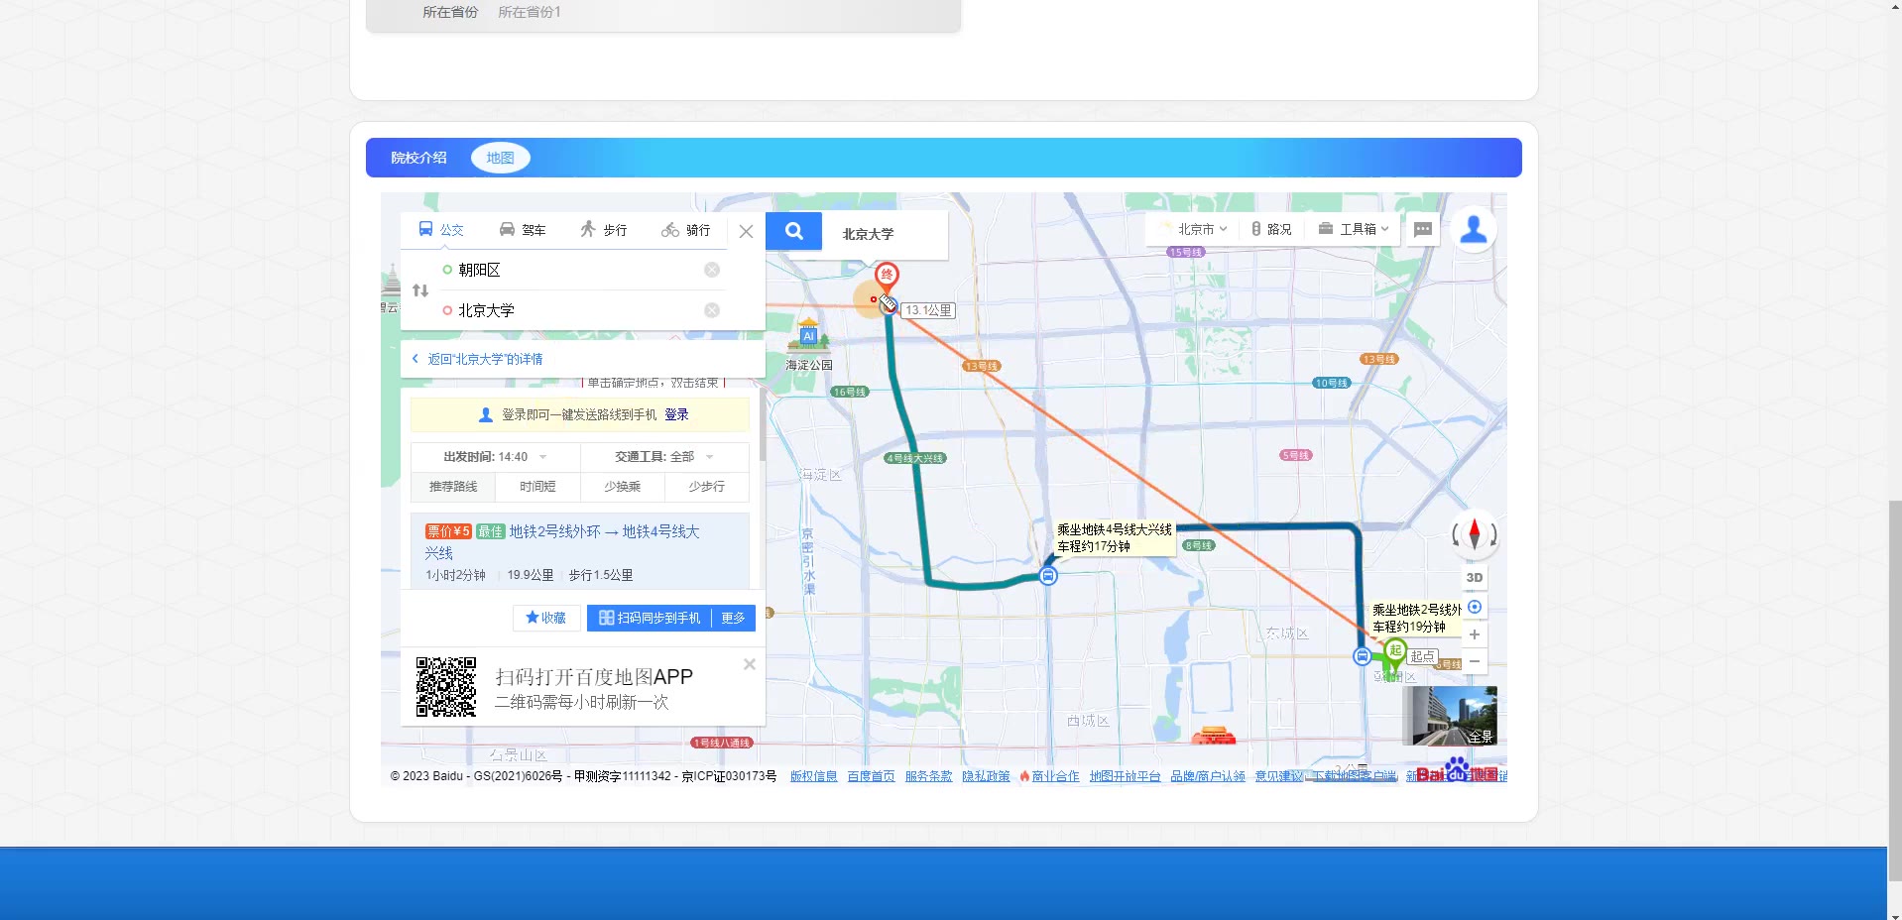Open the 地图开放平台 link

1125,776
